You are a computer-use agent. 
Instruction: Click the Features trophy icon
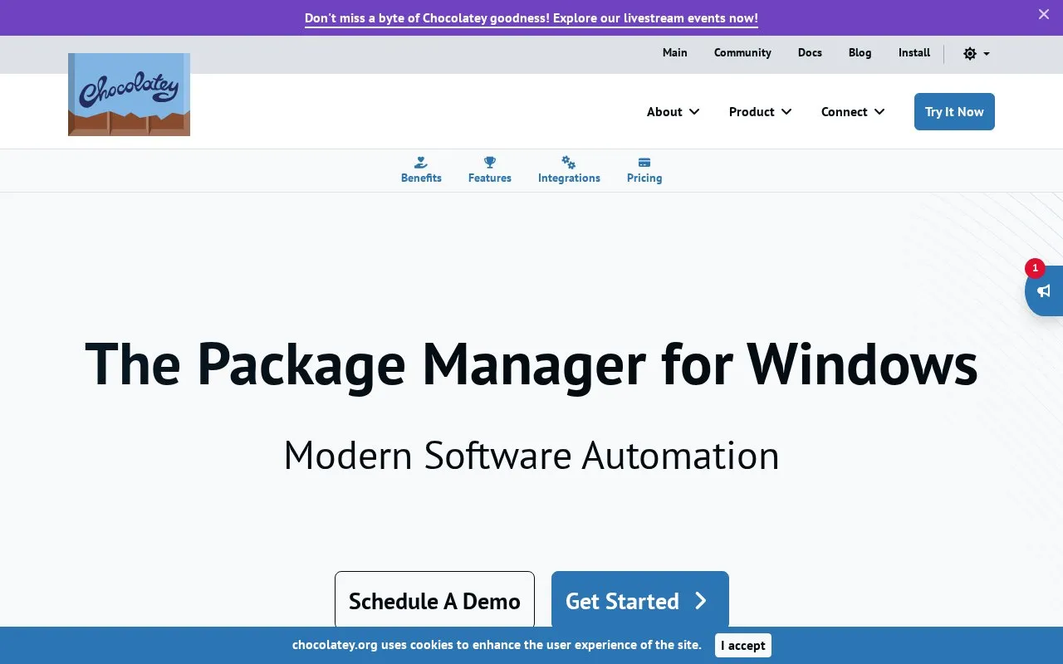click(x=490, y=163)
